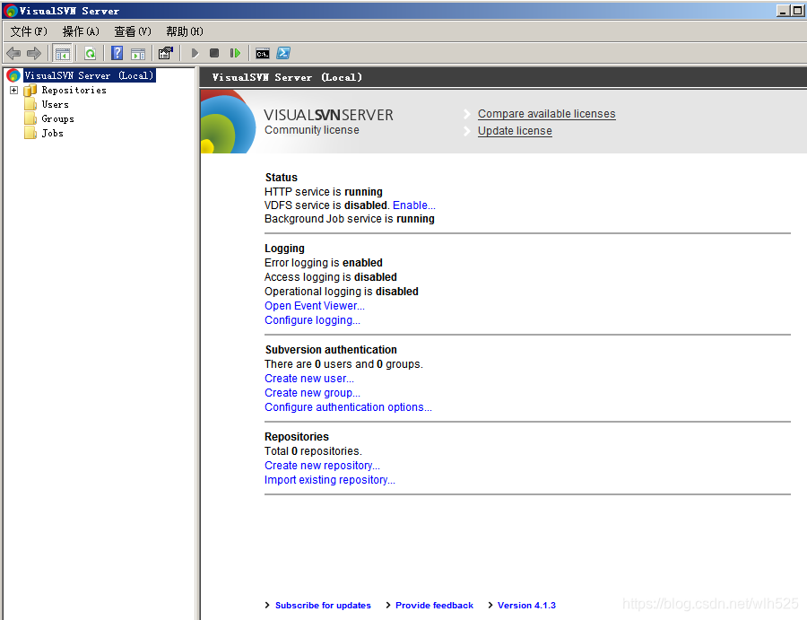Click Configure authentication options... link

(349, 407)
